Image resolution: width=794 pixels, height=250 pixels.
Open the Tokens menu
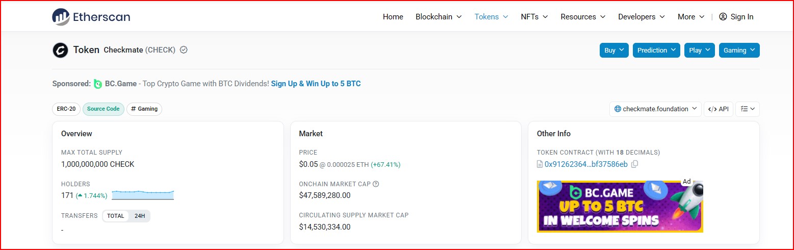coord(491,17)
